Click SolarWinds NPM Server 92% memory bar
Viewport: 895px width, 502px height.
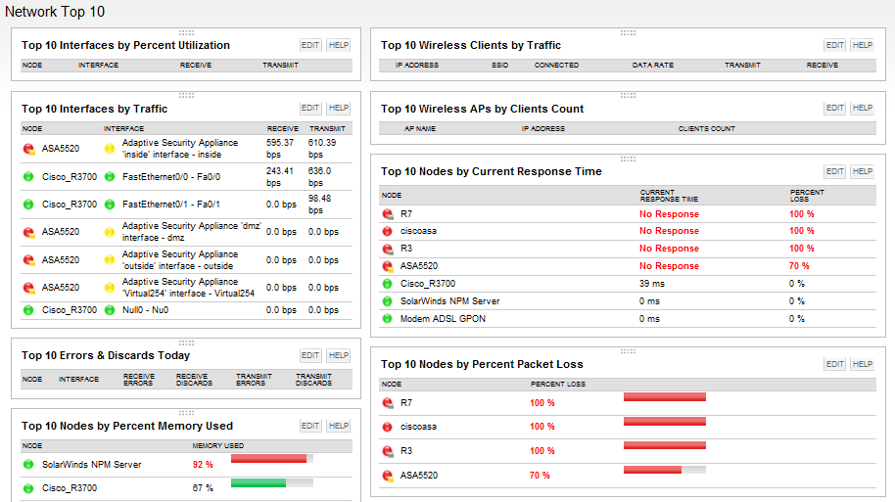click(271, 459)
